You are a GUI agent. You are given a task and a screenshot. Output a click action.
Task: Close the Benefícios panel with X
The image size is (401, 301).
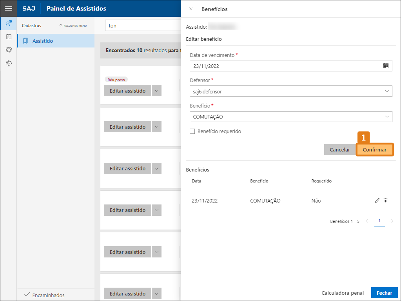point(191,9)
